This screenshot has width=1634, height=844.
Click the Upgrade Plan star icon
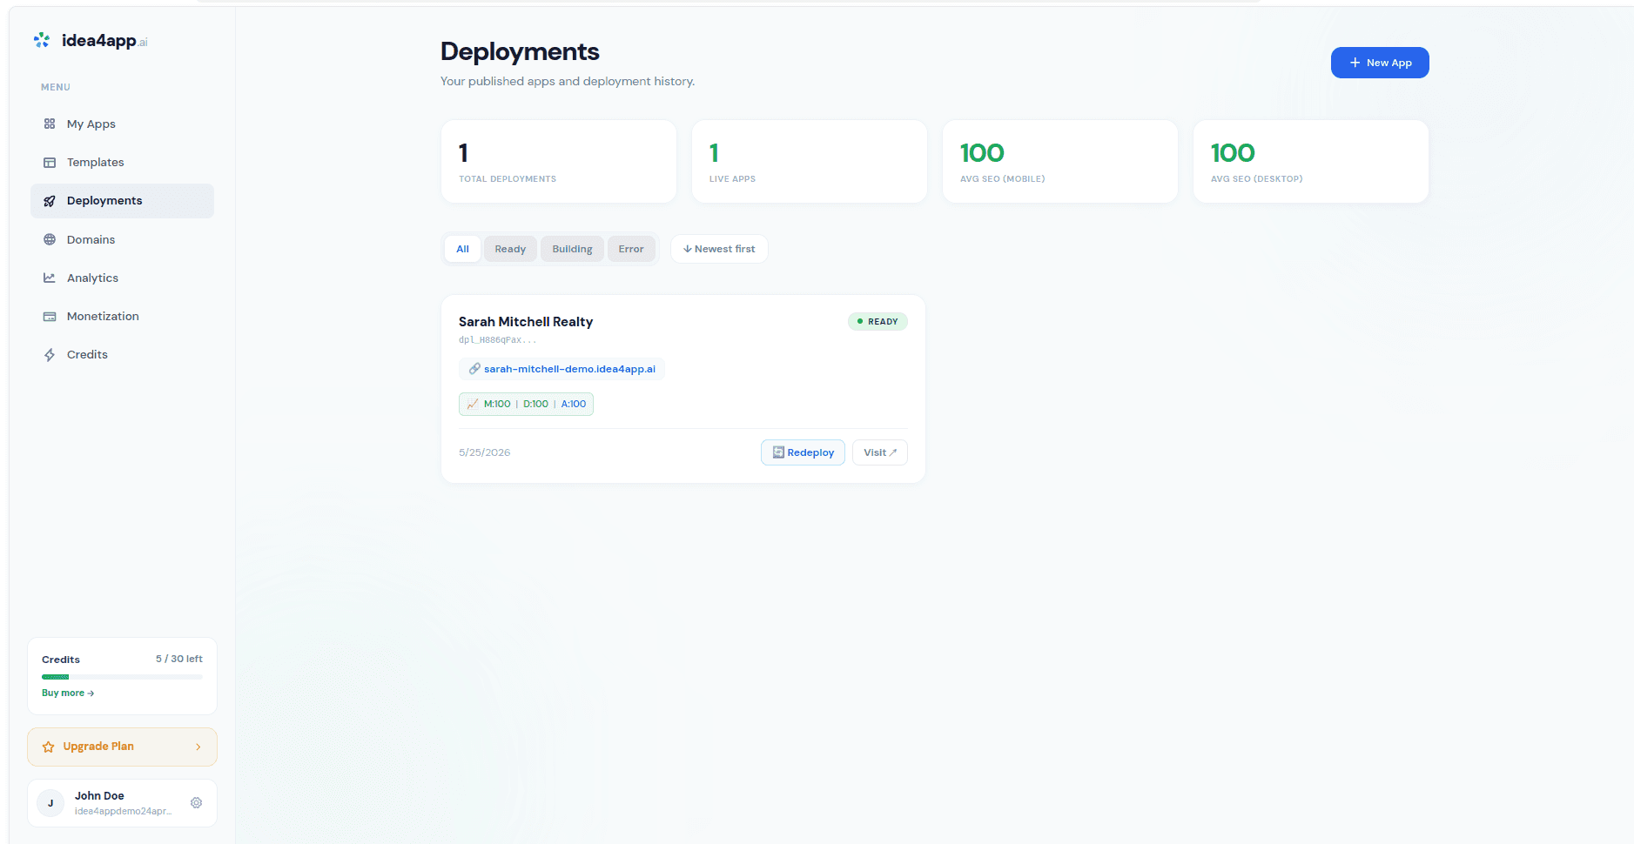coord(48,747)
